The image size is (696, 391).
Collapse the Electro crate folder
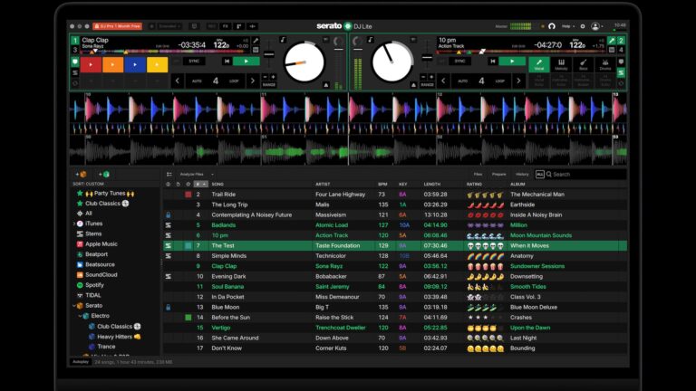(82, 316)
